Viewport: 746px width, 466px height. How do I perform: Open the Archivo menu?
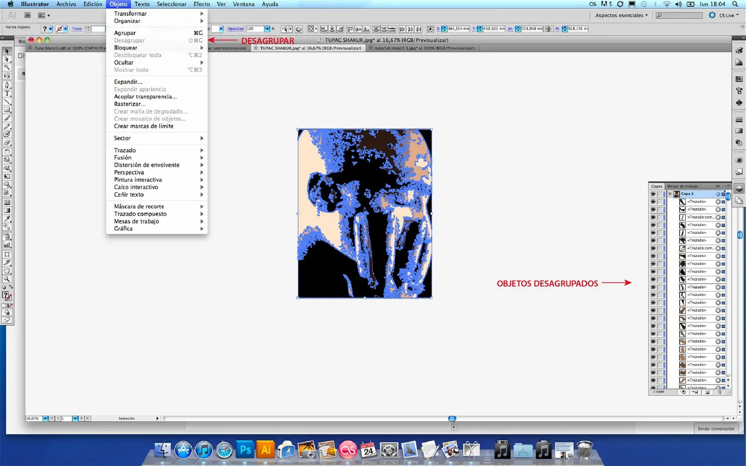[x=66, y=4]
